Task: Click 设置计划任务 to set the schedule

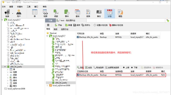Action: click(x=100, y=25)
